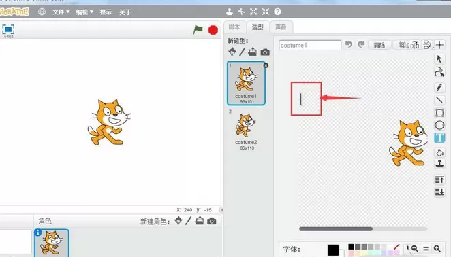Click the top toolbar delete scissors icon
The height and width of the screenshot is (257, 451).
click(x=241, y=12)
